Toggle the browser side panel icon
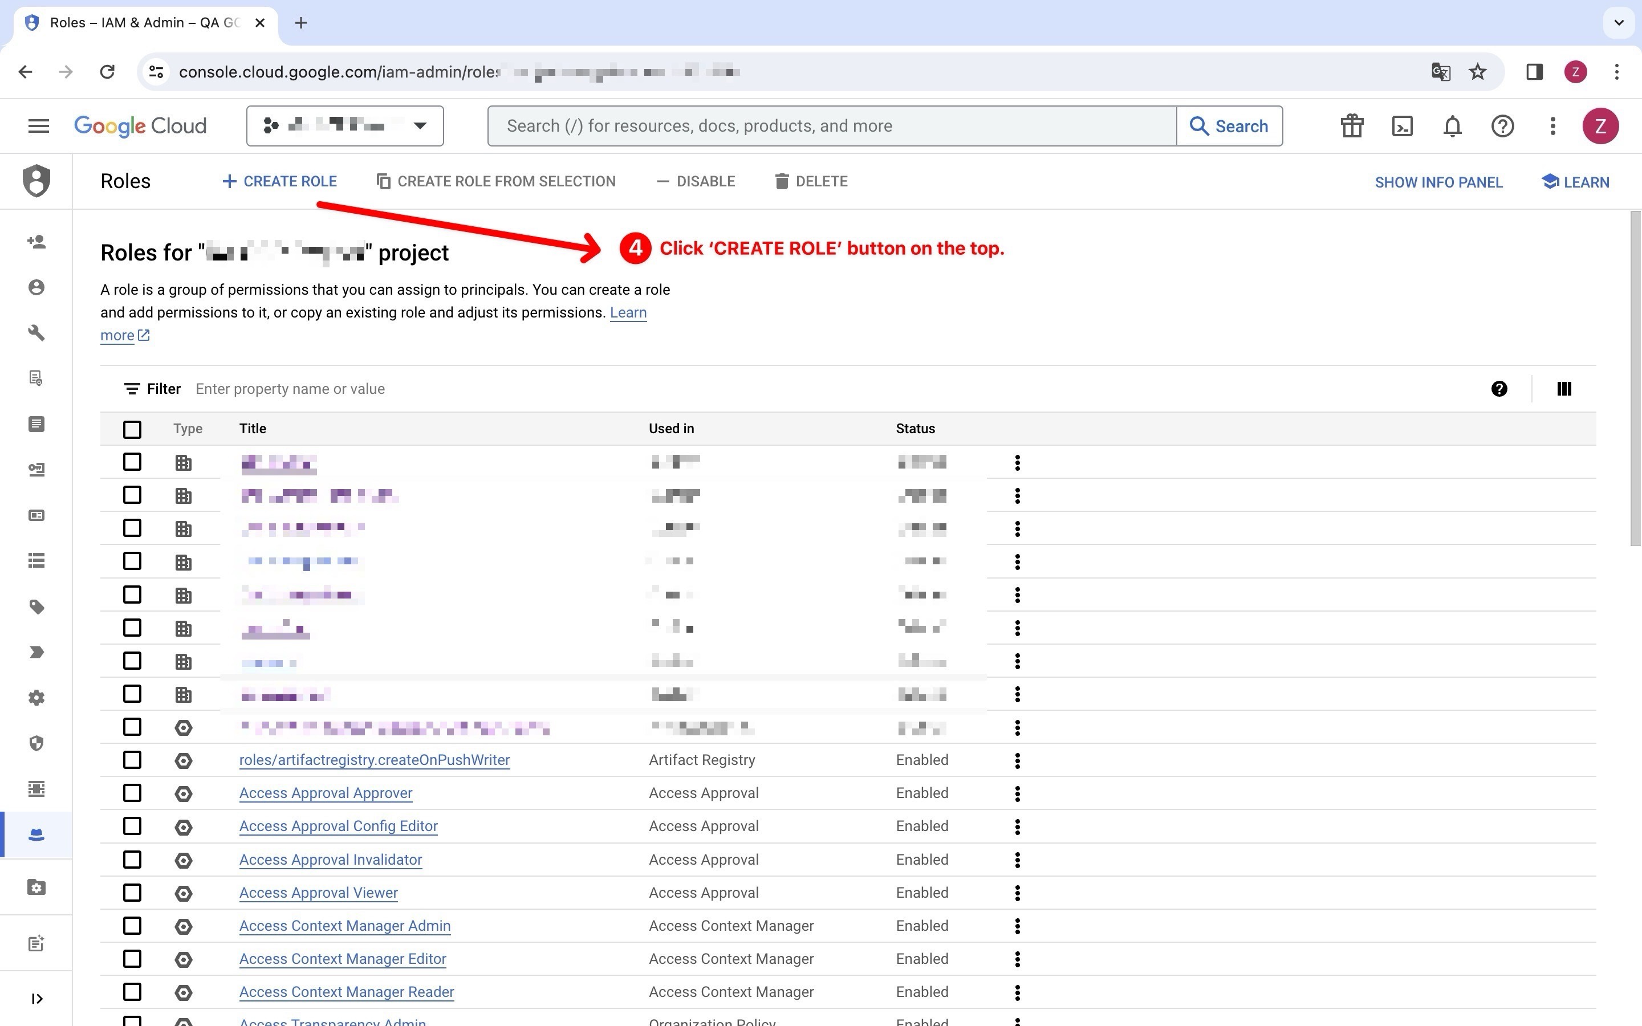 tap(1534, 71)
